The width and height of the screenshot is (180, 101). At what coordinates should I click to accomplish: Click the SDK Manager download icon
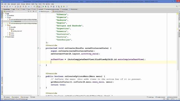[64, 7]
